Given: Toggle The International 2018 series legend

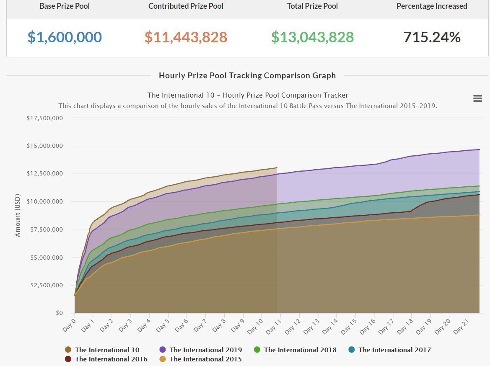Looking at the screenshot, I should pyautogui.click(x=295, y=350).
